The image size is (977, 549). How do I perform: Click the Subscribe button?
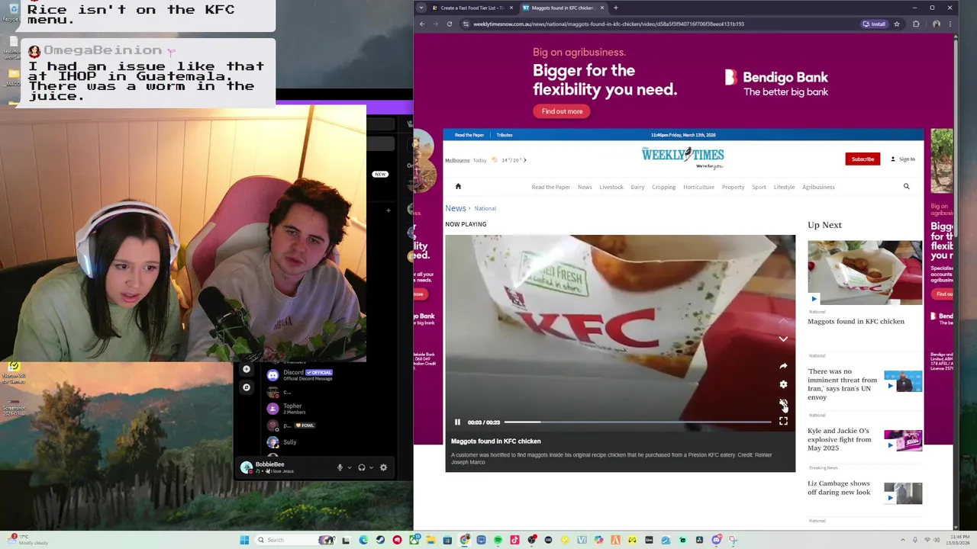(863, 159)
